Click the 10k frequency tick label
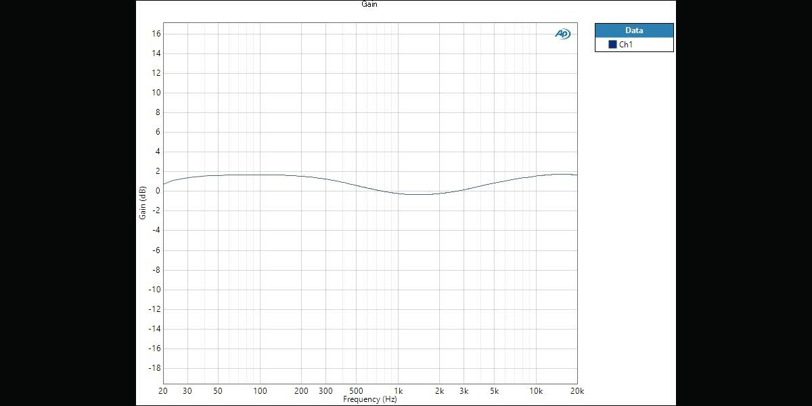812x406 pixels. point(535,391)
